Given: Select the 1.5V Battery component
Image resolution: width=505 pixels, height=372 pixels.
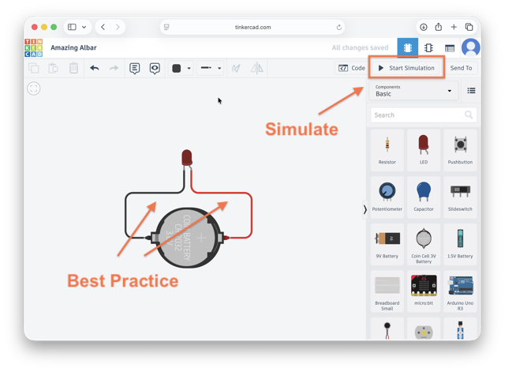Looking at the screenshot, I should coord(460,244).
